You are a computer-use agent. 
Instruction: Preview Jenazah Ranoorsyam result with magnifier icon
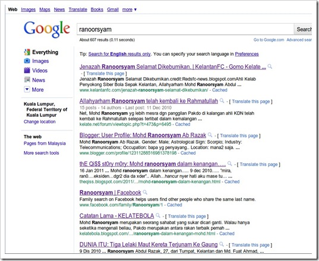tap(270, 66)
